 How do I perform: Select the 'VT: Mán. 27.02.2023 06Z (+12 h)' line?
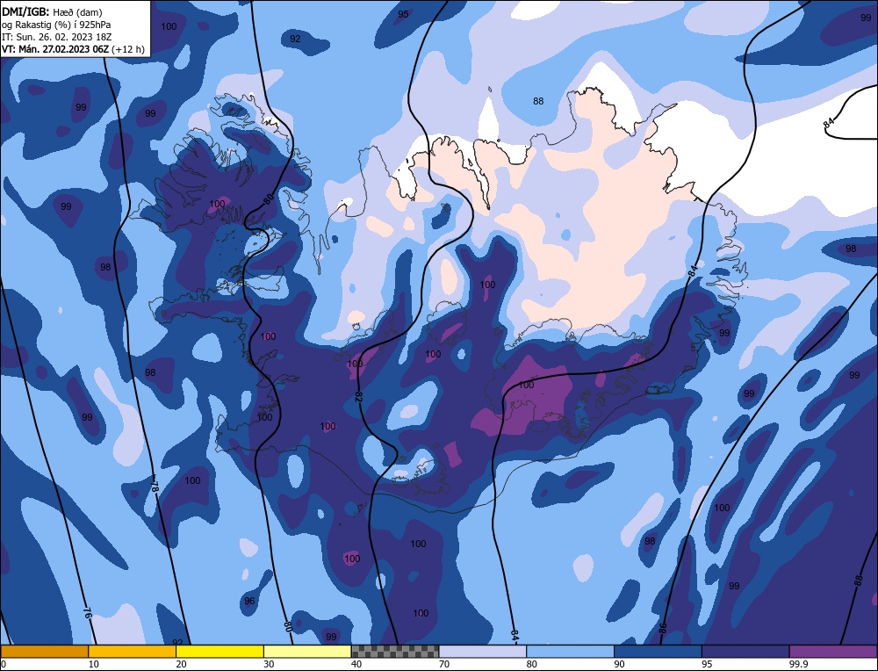pyautogui.click(x=73, y=49)
